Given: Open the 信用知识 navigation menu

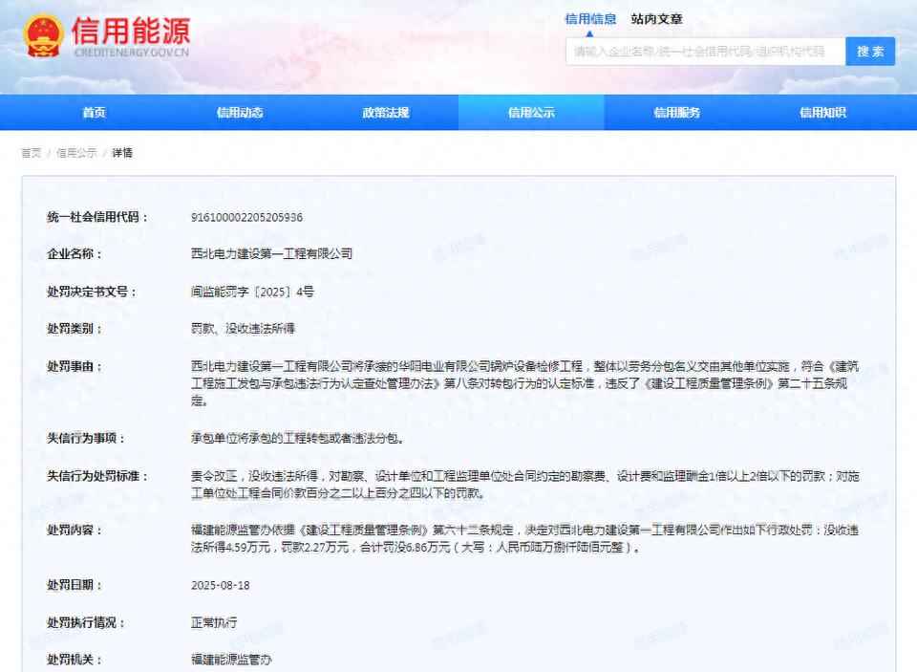Looking at the screenshot, I should [x=822, y=113].
